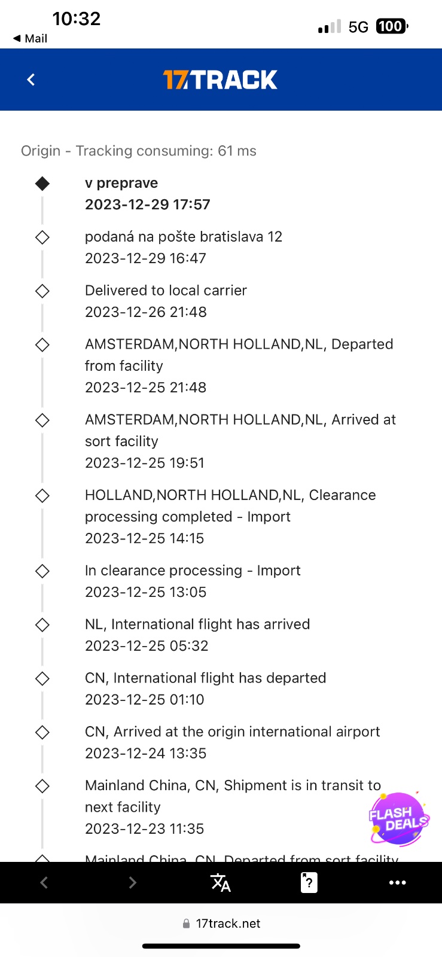The height and width of the screenshot is (957, 442).
Task: Tap the 17track.net address bar
Action: tap(221, 924)
